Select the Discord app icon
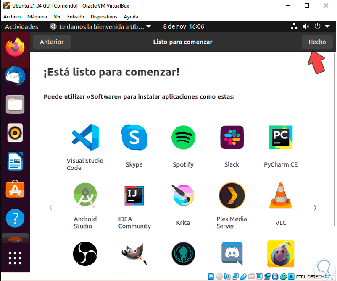 tap(232, 254)
